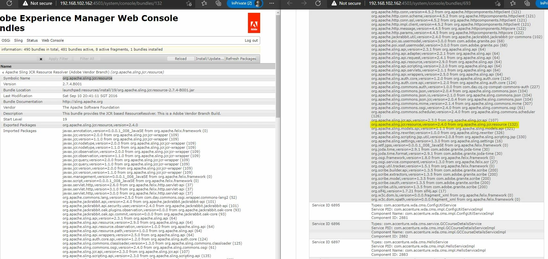Click the right window's address bar URL ending bundles/693
The width and height of the screenshot is (548, 259).
pos(420,3)
